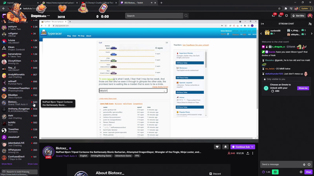Click Biotoxz_ live avatar beside stream title
This screenshot has width=314, height=176.
click(x=48, y=152)
